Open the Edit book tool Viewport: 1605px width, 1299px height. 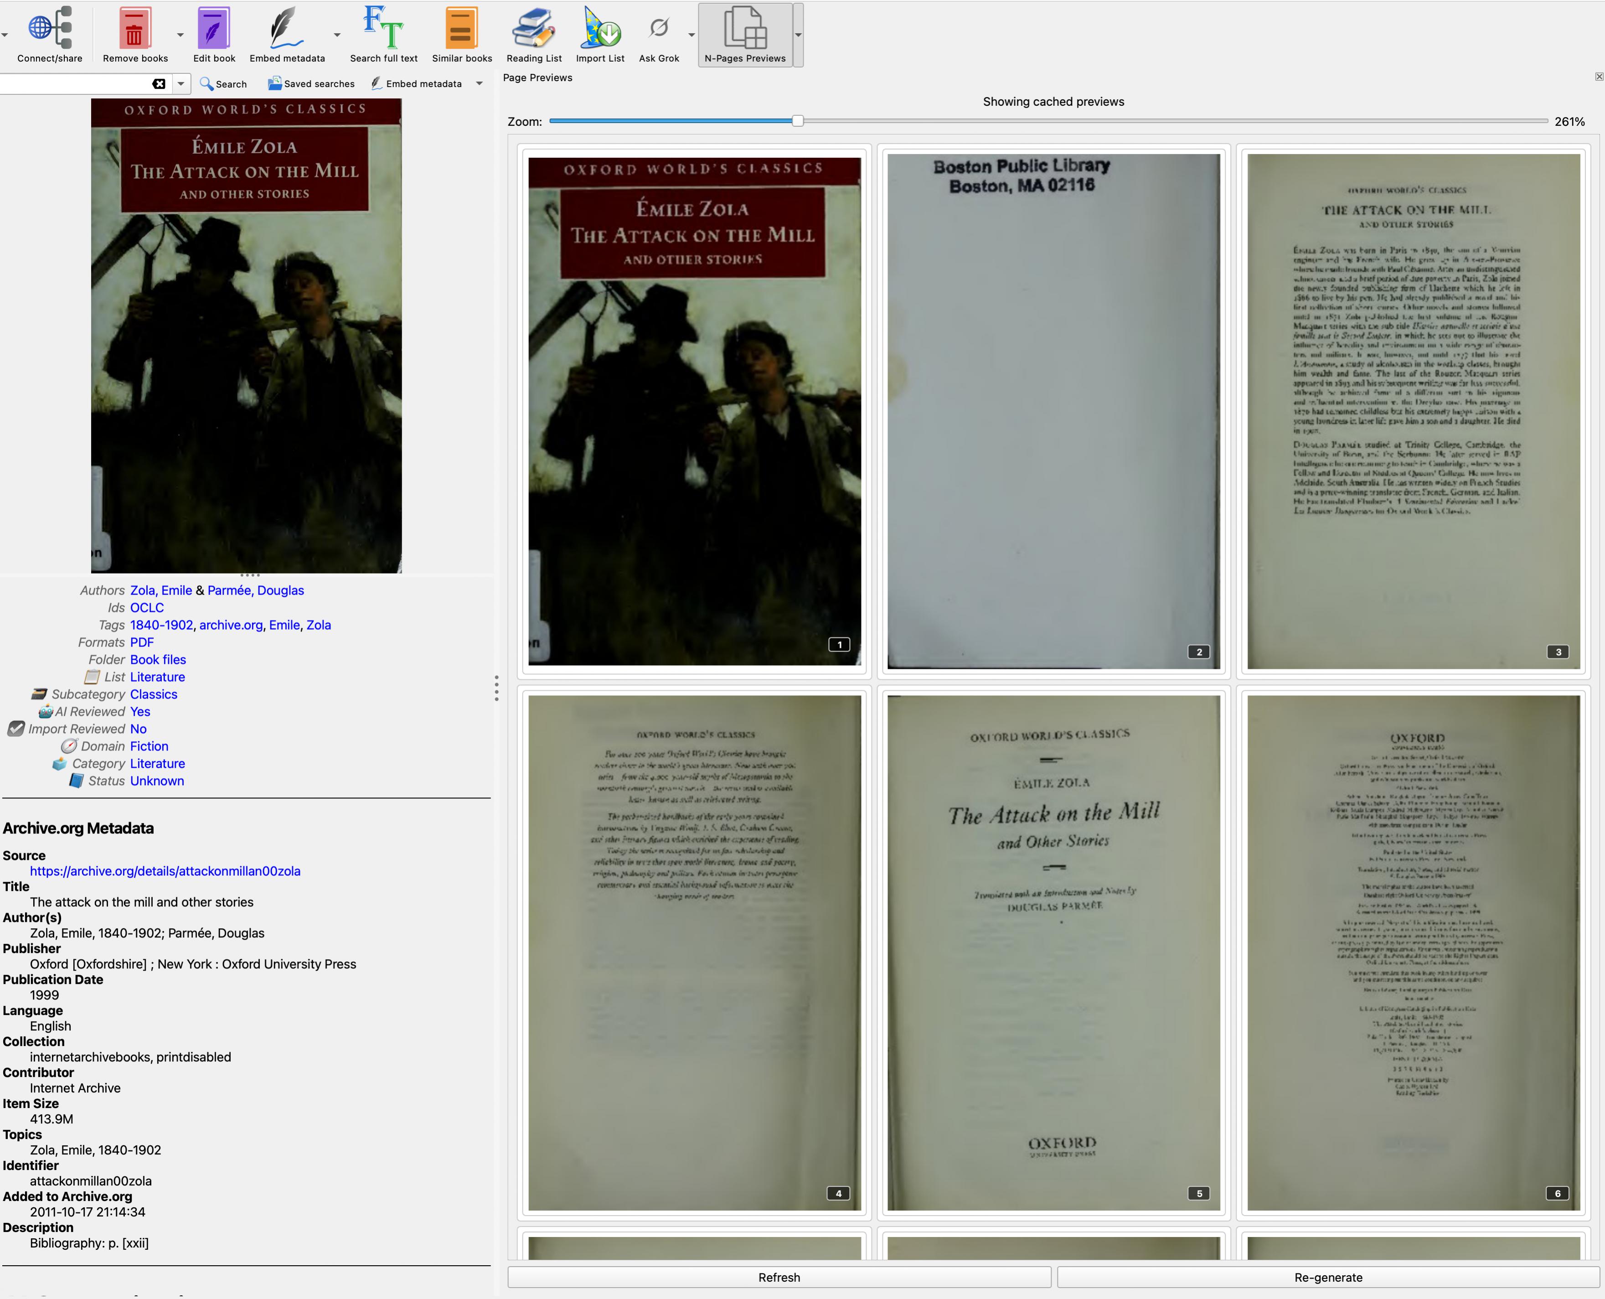pyautogui.click(x=214, y=28)
